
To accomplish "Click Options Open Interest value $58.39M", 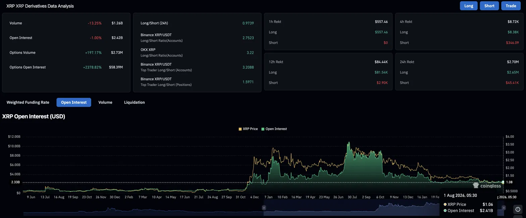I will [116, 67].
